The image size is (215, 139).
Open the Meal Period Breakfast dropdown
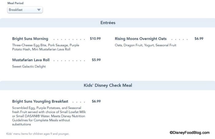tap(25, 10)
